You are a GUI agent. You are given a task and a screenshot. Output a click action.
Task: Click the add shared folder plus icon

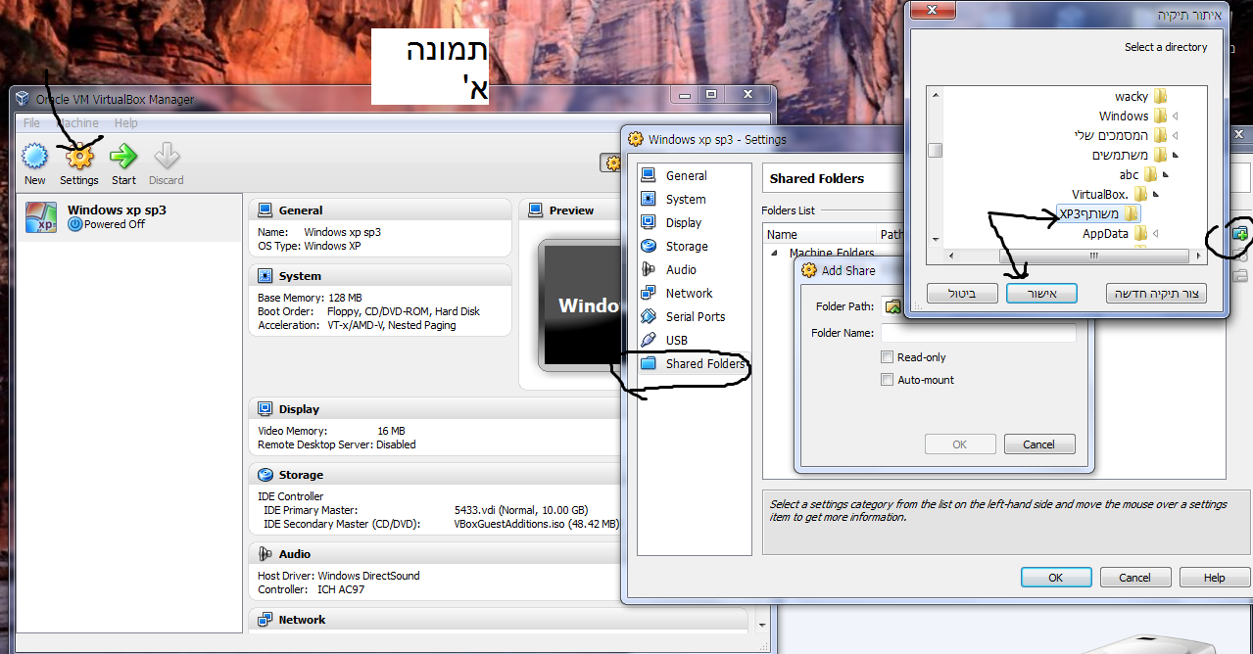click(x=1240, y=233)
